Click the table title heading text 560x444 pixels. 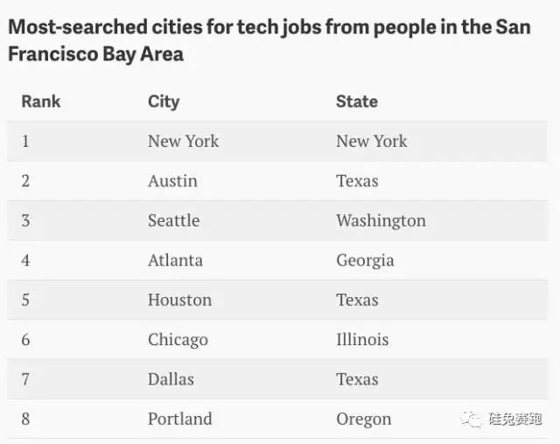[269, 40]
